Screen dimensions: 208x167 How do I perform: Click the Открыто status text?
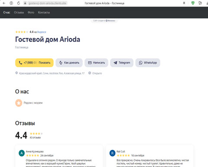(x=97, y=73)
